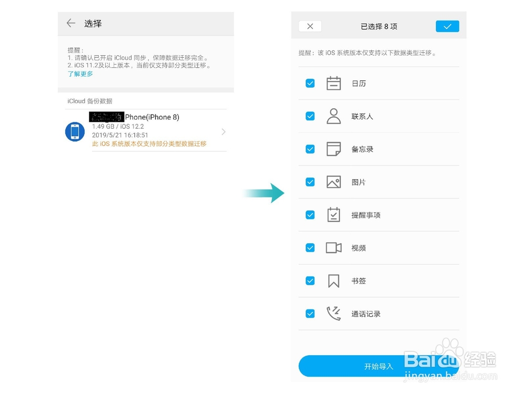This screenshot has width=526, height=394.
Task: Click the bookmark icon next to 书签
Action: pyautogui.click(x=334, y=281)
